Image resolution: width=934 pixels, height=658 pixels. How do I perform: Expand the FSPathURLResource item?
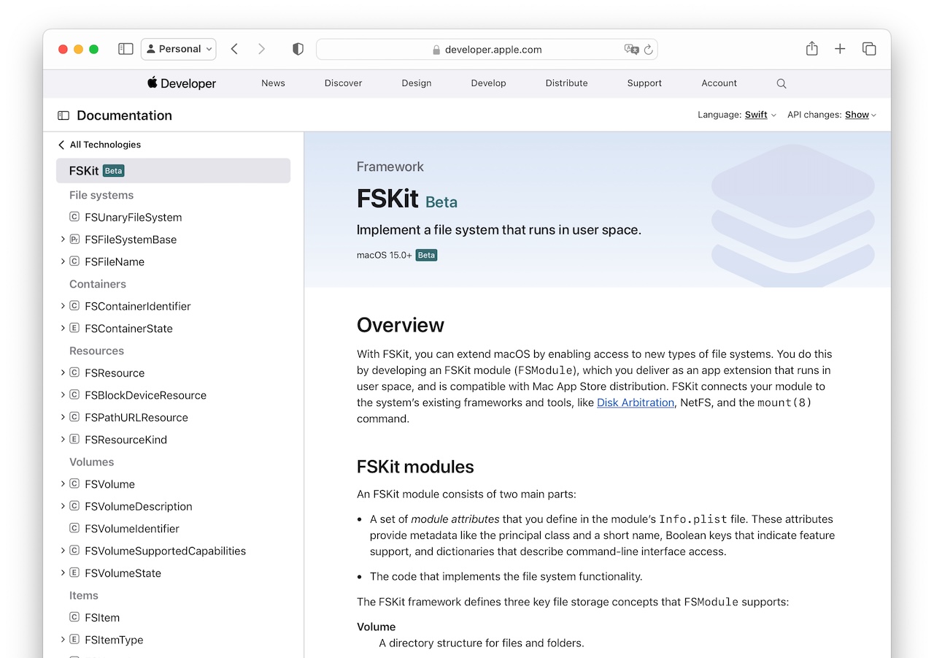(63, 417)
